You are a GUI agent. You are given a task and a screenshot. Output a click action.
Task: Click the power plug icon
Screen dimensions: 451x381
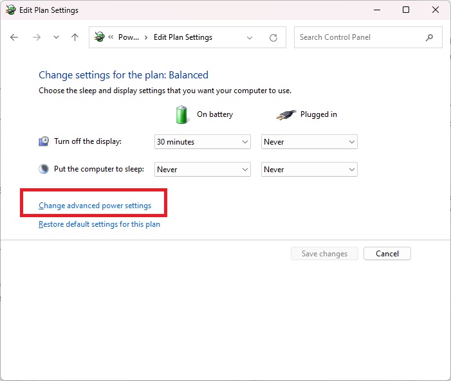click(x=286, y=115)
